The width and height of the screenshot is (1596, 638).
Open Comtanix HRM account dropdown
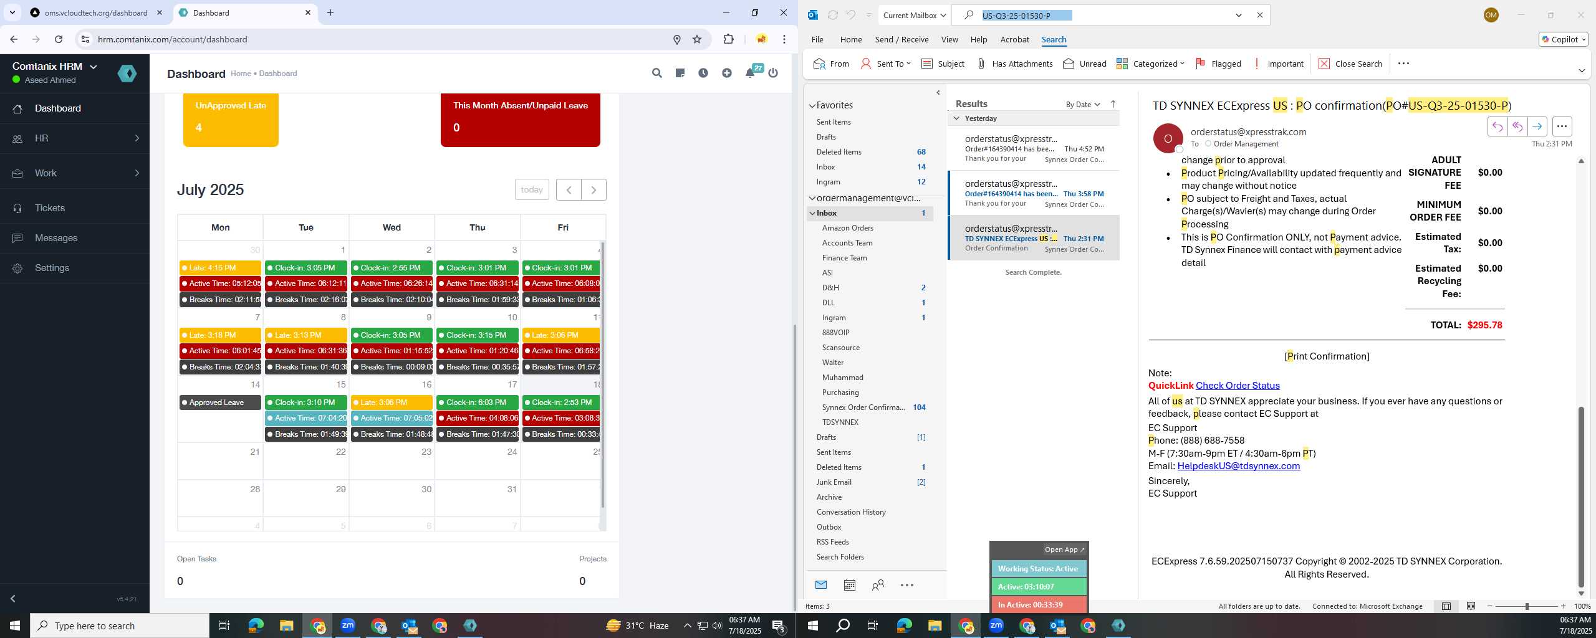pyautogui.click(x=55, y=67)
